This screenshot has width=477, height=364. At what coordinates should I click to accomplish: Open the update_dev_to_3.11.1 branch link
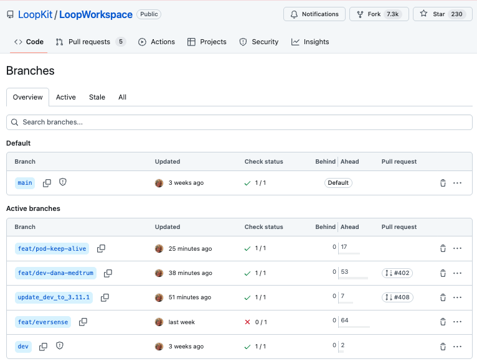coord(54,297)
